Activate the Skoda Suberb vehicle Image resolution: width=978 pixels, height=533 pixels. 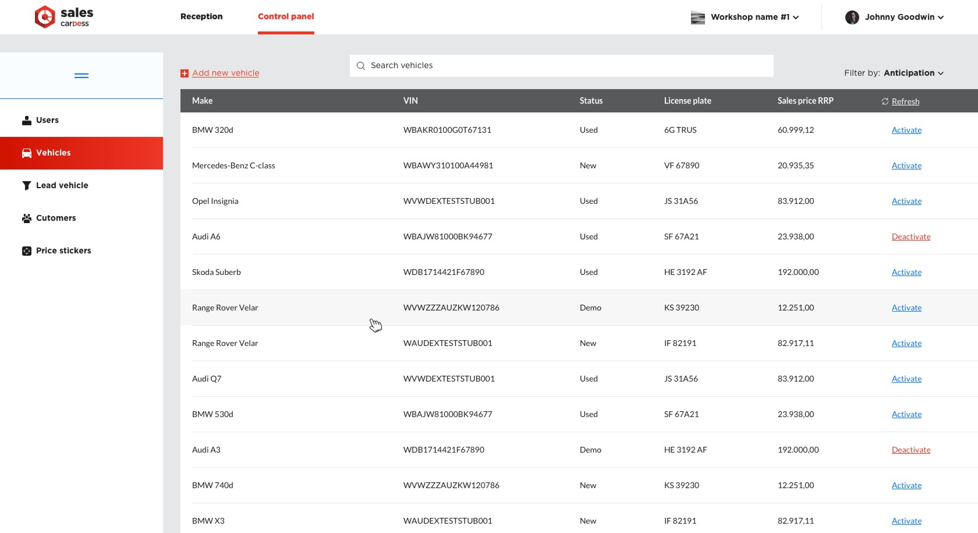pyautogui.click(x=907, y=272)
